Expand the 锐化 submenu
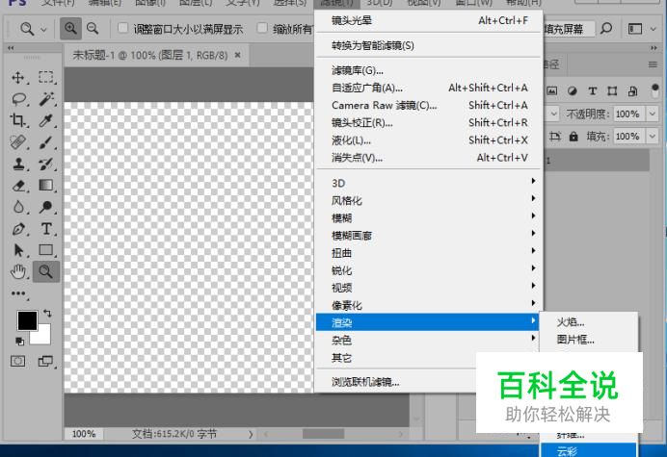 coord(428,270)
